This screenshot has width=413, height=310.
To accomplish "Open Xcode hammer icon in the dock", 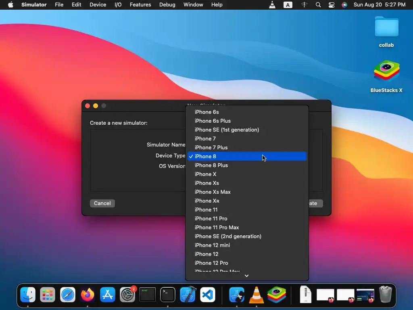I will tap(188, 294).
